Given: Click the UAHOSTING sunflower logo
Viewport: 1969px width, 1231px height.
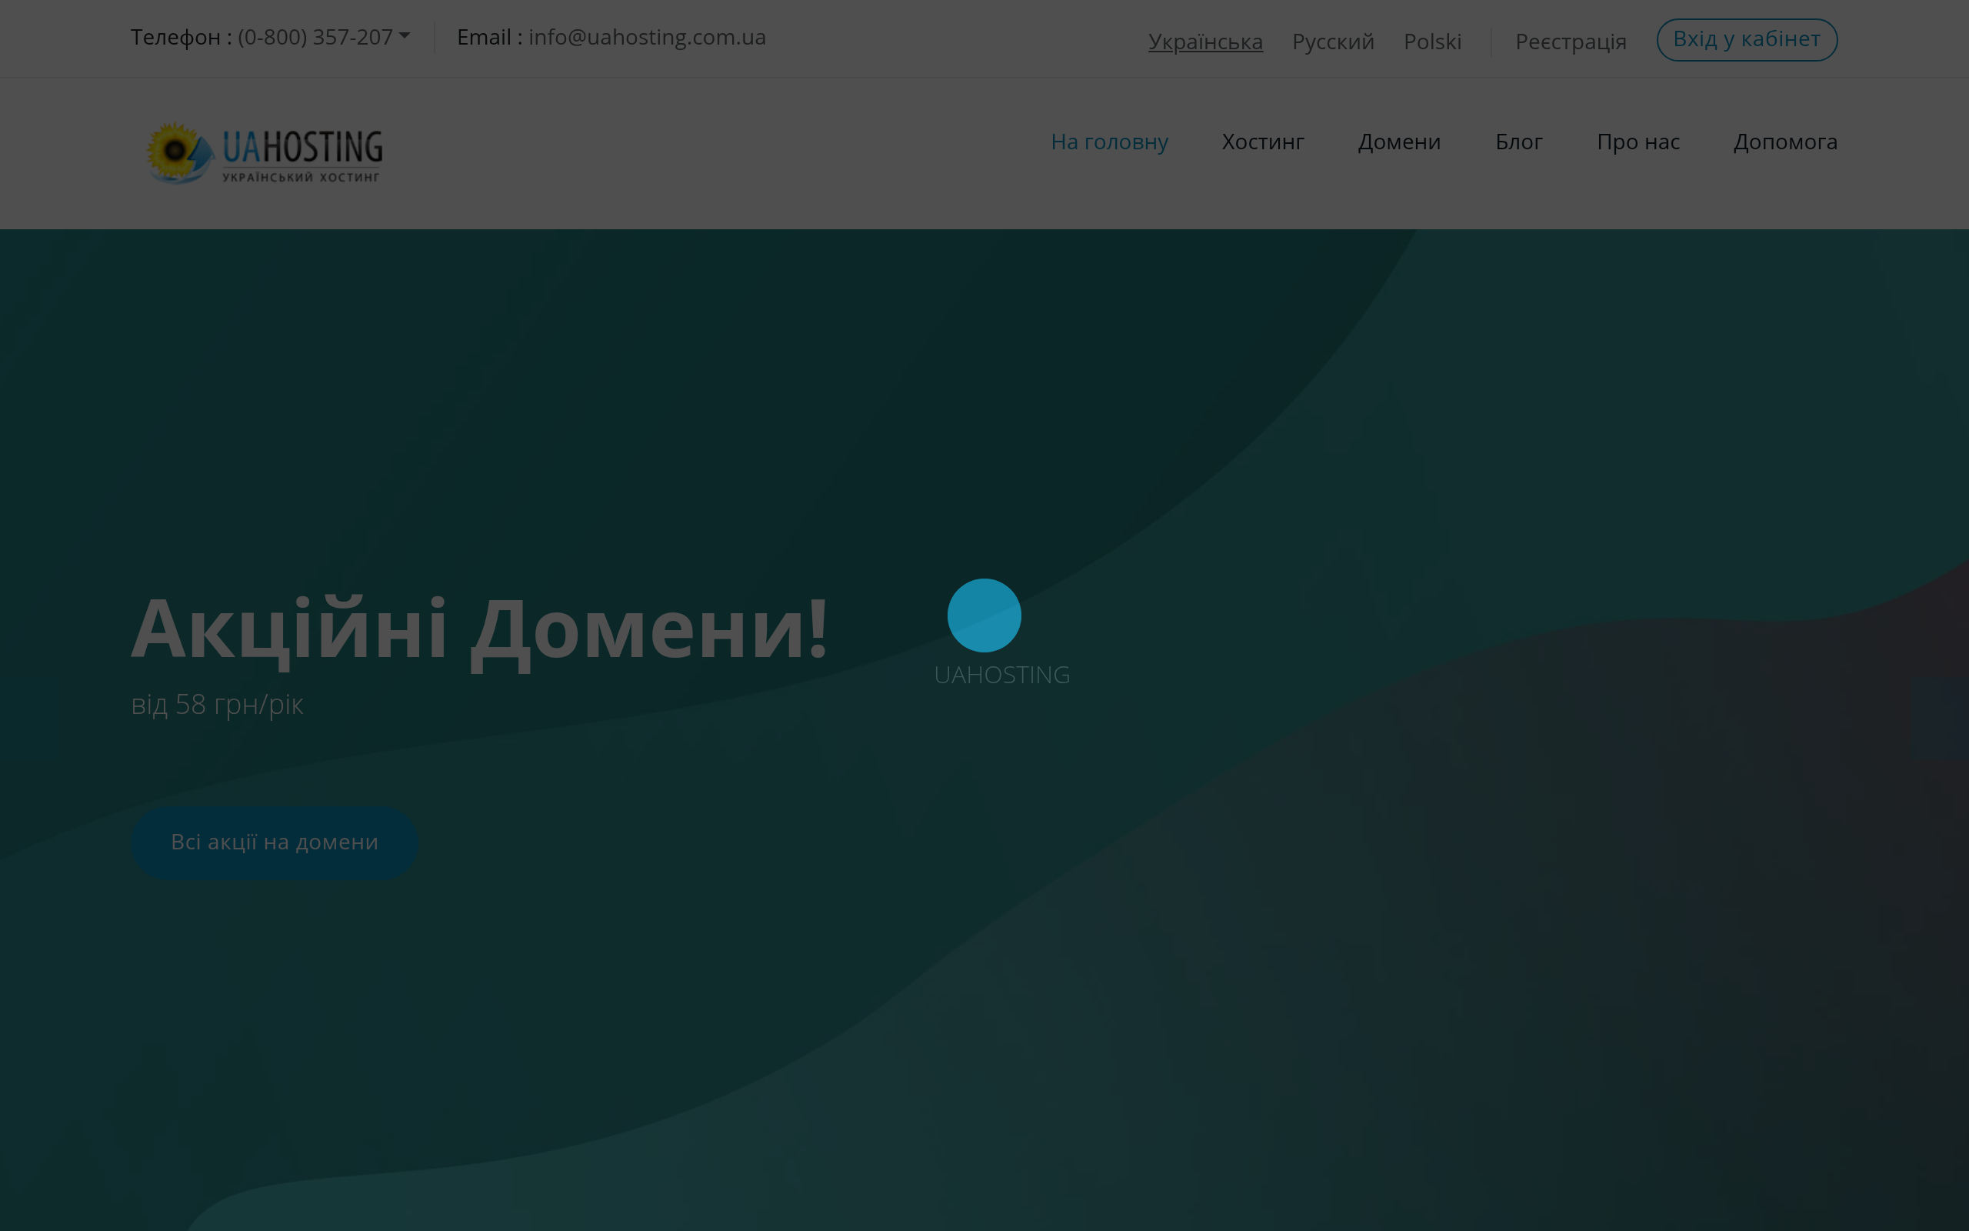Looking at the screenshot, I should coord(264,152).
